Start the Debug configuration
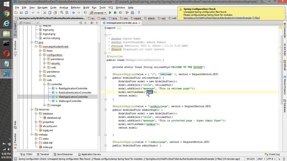The width and height of the screenshot is (287, 161). [115, 13]
